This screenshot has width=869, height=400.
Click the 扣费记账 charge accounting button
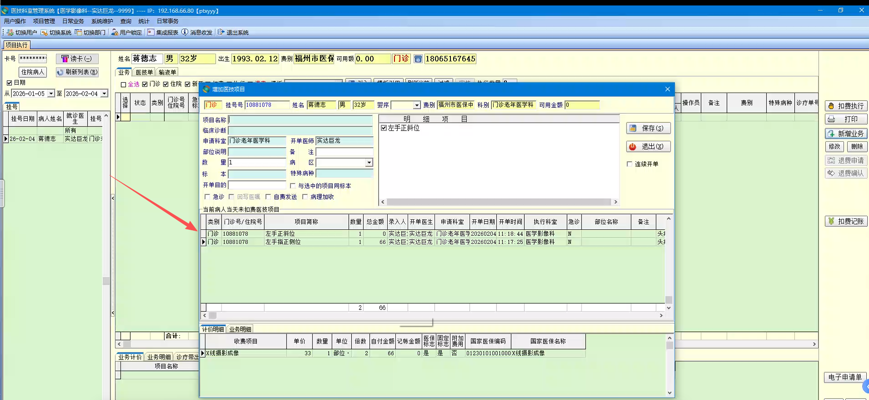coord(846,221)
